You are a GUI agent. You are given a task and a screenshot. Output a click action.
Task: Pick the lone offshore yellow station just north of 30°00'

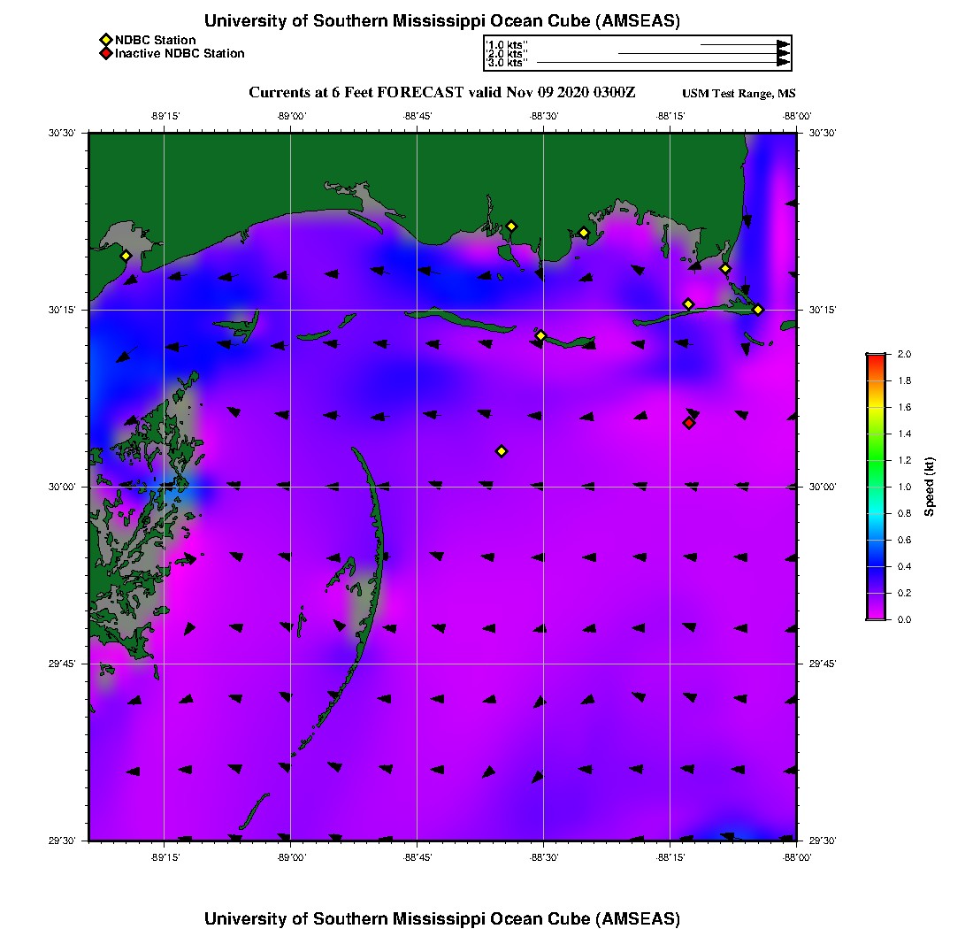click(x=502, y=451)
